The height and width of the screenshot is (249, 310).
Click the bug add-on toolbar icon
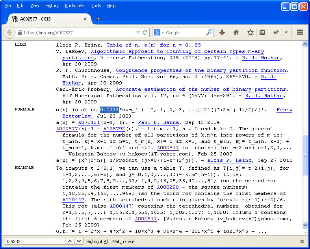click(x=276, y=32)
